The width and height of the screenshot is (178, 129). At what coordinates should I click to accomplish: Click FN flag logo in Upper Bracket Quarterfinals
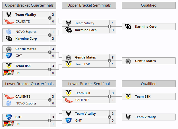[8, 73]
